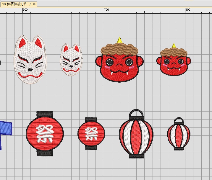Click the 700 mark on the ruler
This screenshot has height=180, width=212.
point(106,10)
